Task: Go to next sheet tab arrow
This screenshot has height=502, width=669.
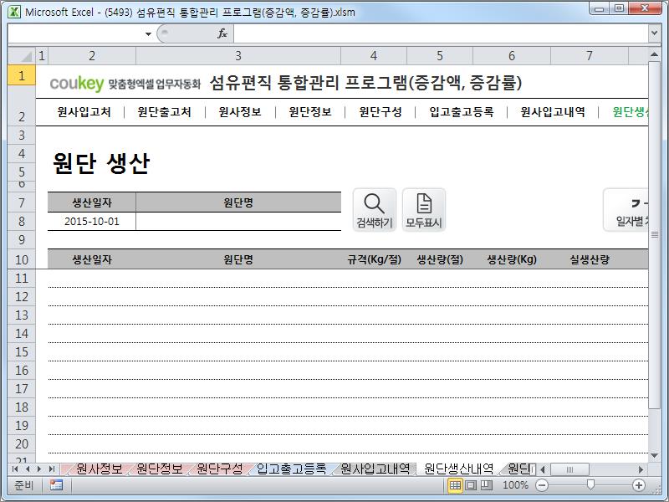Action: pyautogui.click(x=39, y=469)
